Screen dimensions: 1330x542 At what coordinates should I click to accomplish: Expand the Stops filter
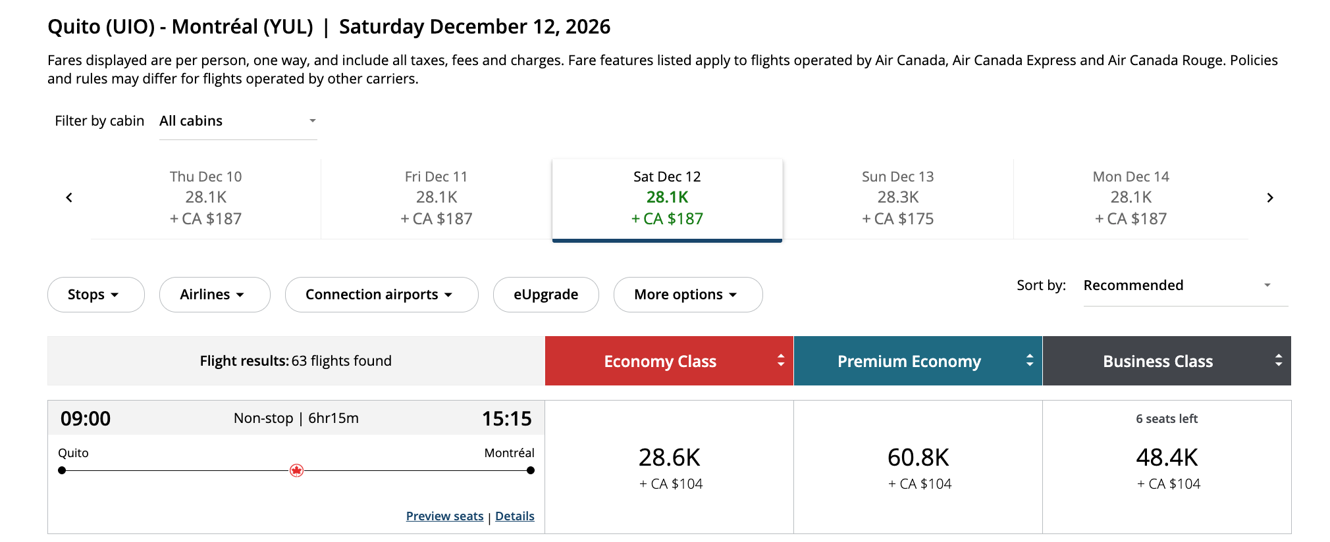pos(95,294)
